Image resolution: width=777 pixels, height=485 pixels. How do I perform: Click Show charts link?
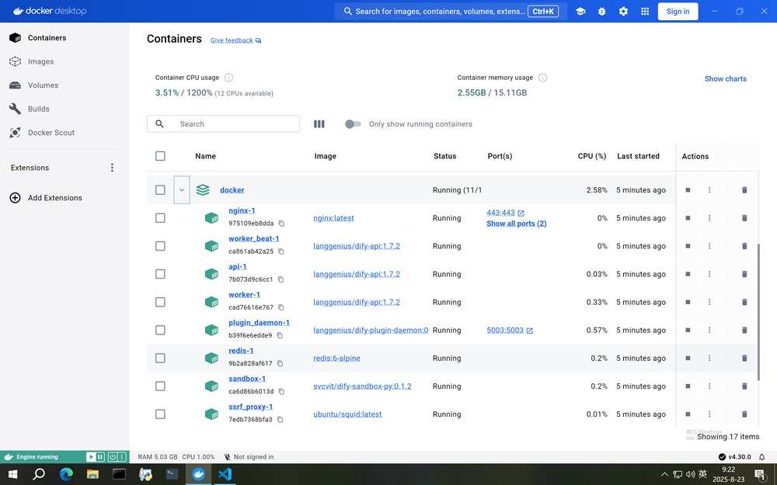726,78
